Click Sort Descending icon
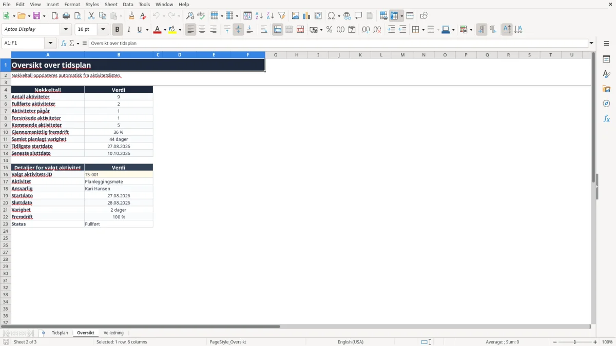The height and width of the screenshot is (346, 616). pyautogui.click(x=271, y=16)
